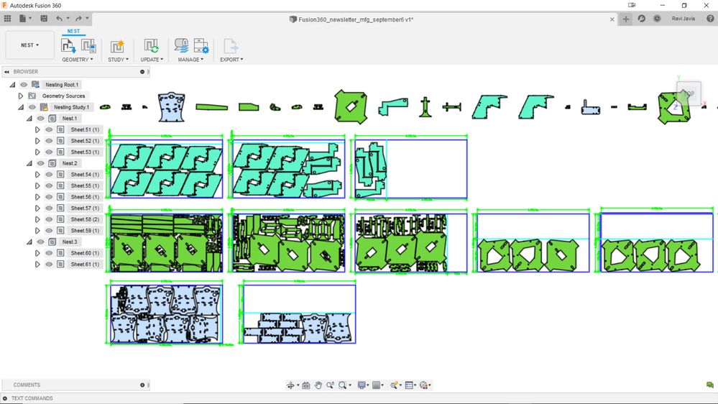718x404 pixels.
Task: Click the first Geometry tool icon
Action: (68, 46)
